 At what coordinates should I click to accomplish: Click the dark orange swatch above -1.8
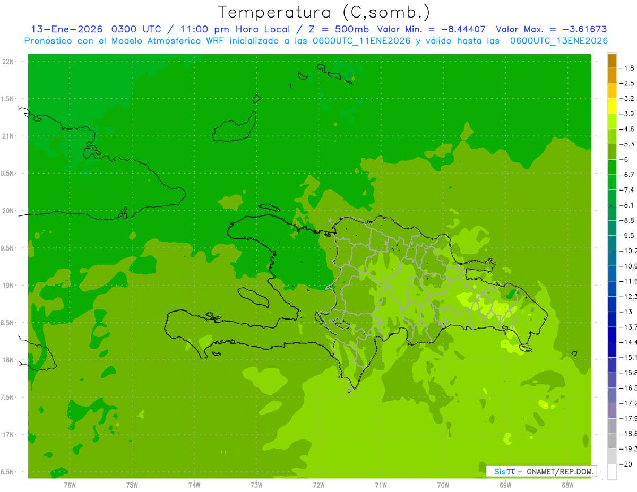[x=612, y=61]
